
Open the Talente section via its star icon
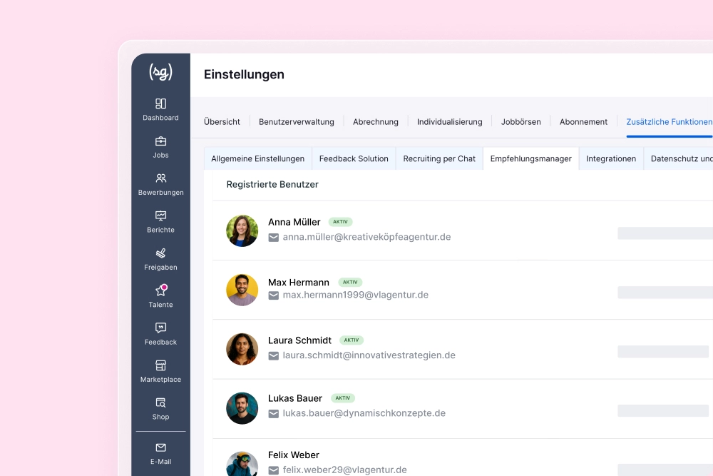tap(160, 295)
